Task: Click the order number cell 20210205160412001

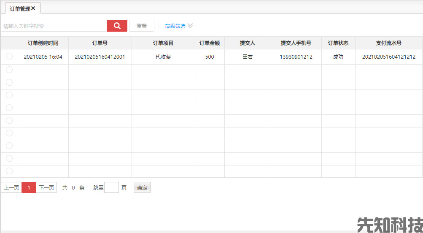Action: pos(100,57)
